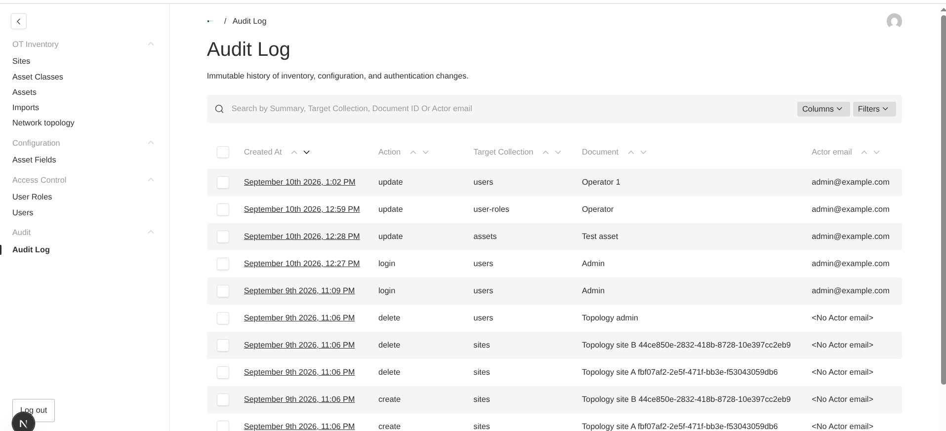Sort Document column descending
The width and height of the screenshot is (946, 431).
(x=643, y=152)
